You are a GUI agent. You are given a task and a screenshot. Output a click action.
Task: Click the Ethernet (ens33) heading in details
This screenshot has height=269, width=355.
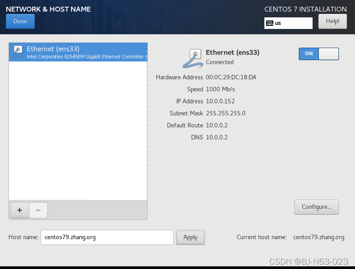(233, 53)
